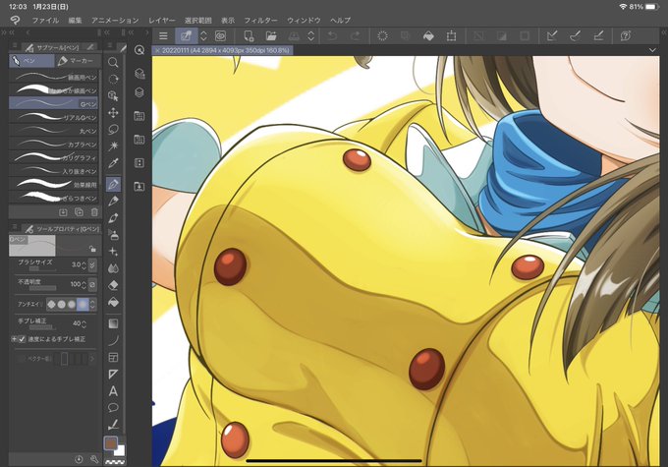Select the 20220111 canvas tab

pyautogui.click(x=223, y=50)
